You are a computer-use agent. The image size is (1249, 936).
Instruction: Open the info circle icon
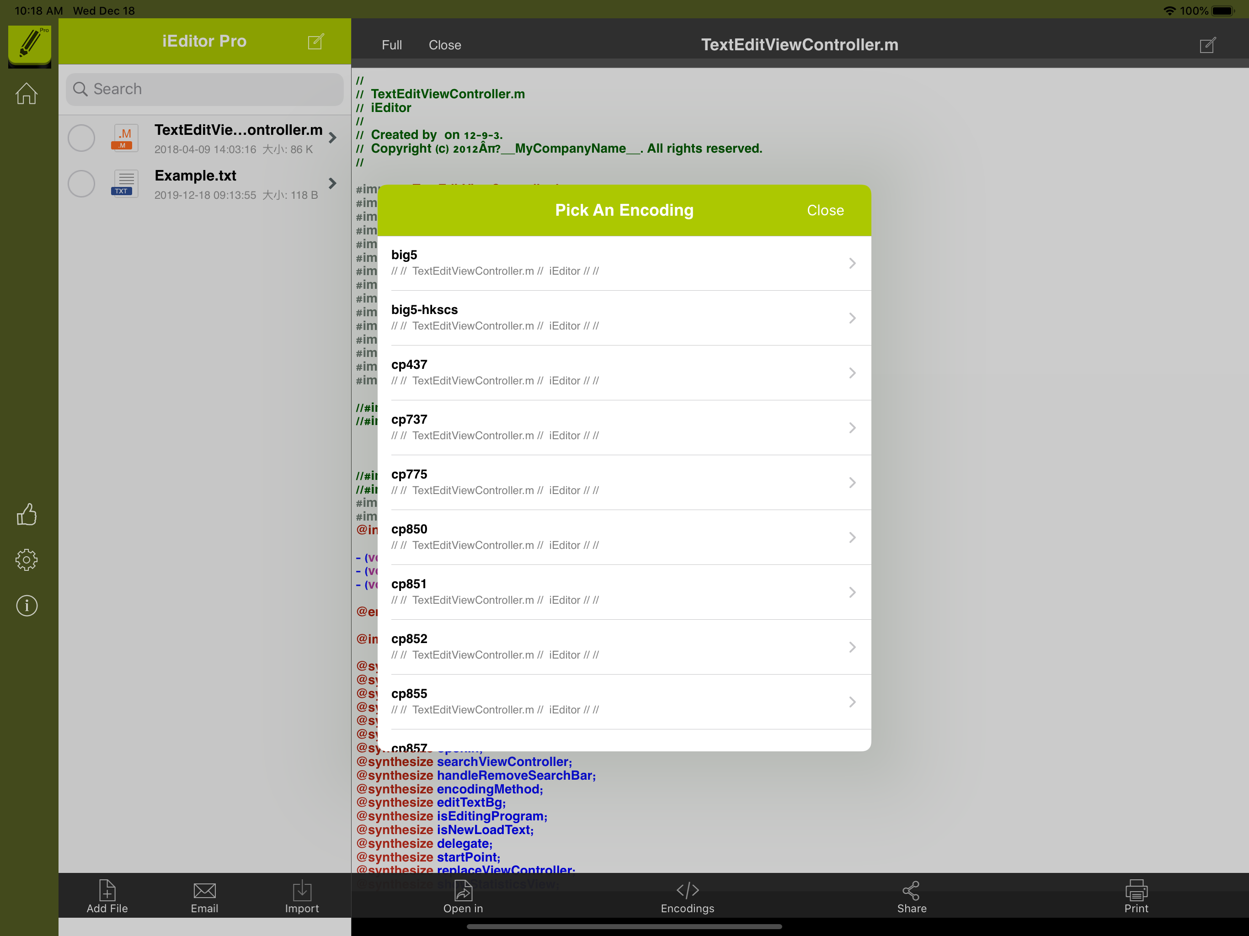(27, 606)
